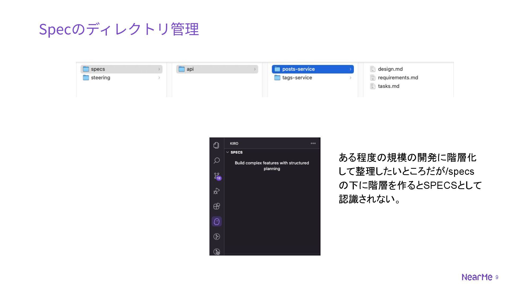
Task: Open Source Control icon with the 12 badge
Action: tap(217, 176)
